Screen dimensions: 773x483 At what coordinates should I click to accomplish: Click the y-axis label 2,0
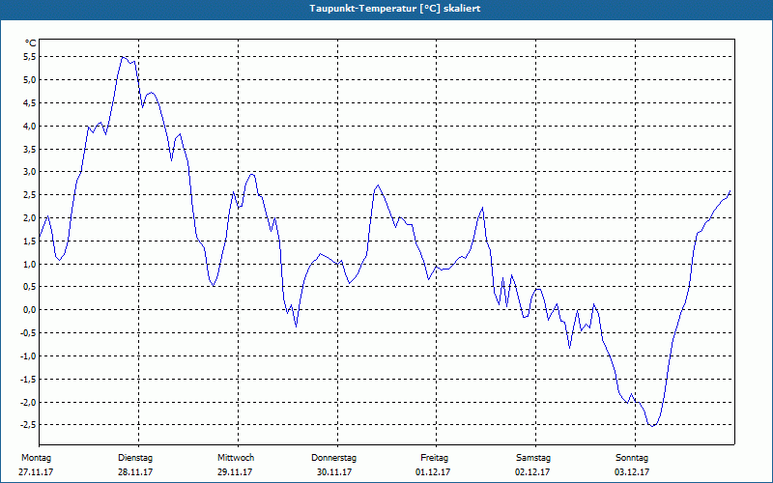[x=30, y=218]
